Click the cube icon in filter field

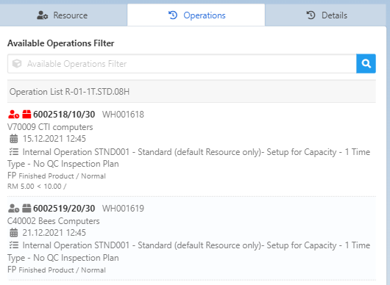coord(17,64)
